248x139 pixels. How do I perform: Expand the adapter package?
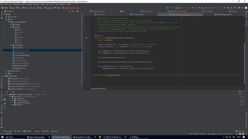(11, 24)
